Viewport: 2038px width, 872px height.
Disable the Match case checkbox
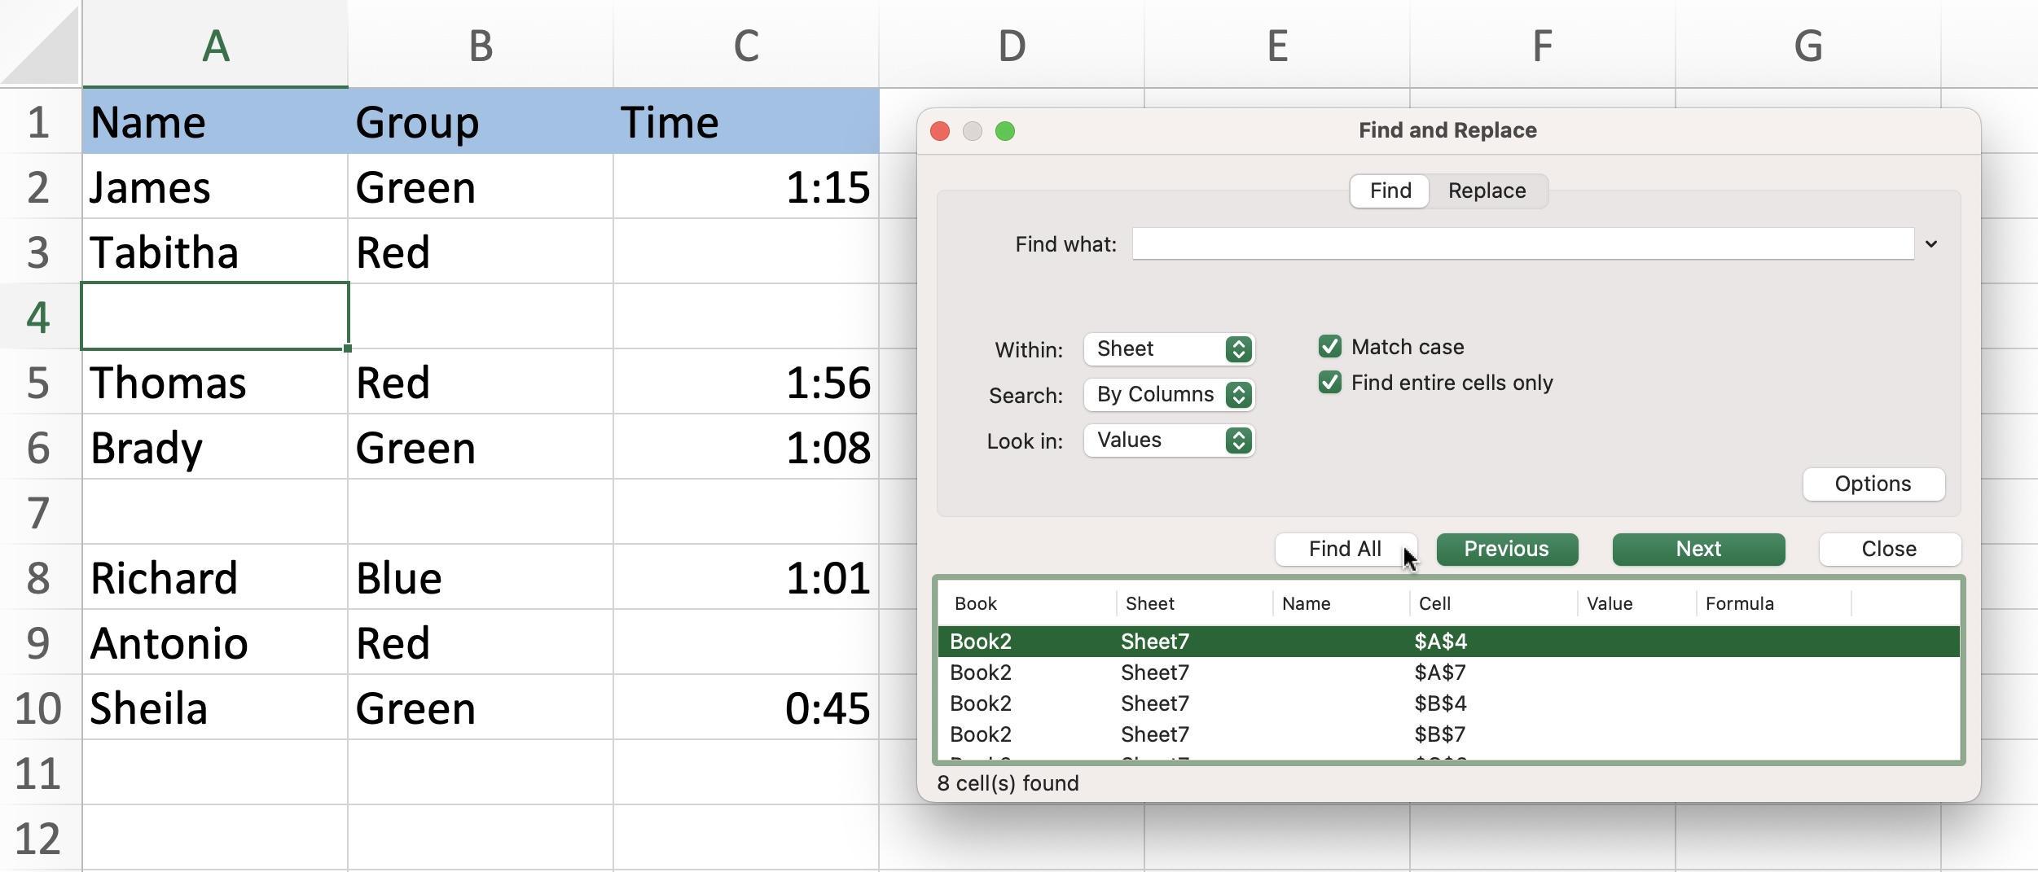pyautogui.click(x=1329, y=346)
